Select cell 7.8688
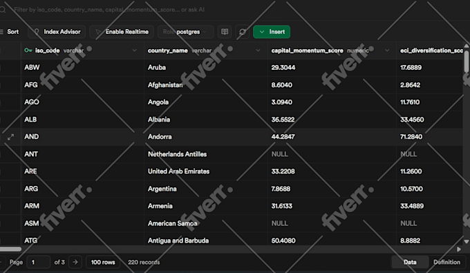Screen dimensions: 470x273 [x=332, y=189]
